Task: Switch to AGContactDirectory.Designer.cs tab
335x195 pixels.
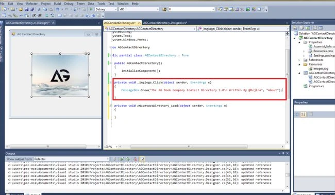Action: [165, 23]
